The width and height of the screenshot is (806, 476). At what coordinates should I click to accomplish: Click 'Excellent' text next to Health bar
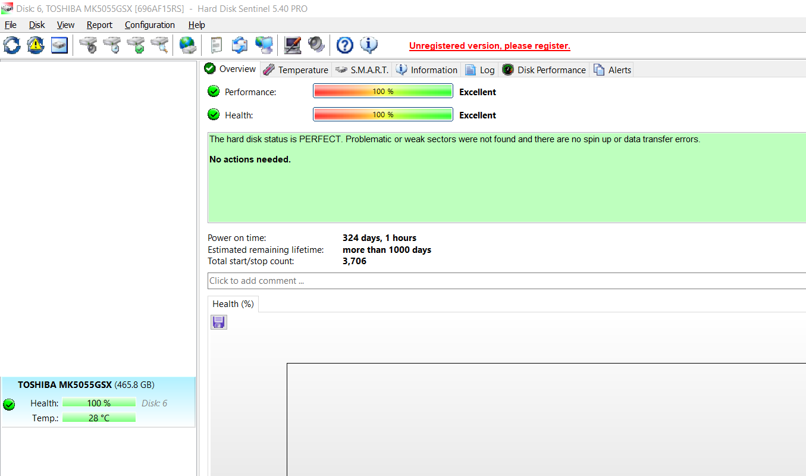(478, 115)
